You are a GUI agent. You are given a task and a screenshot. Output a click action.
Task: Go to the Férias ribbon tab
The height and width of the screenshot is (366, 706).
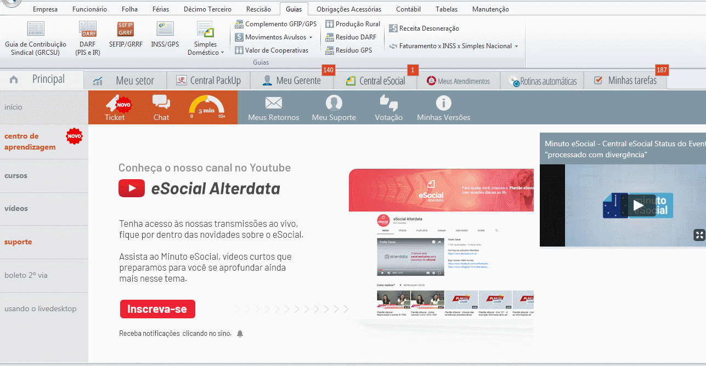160,9
